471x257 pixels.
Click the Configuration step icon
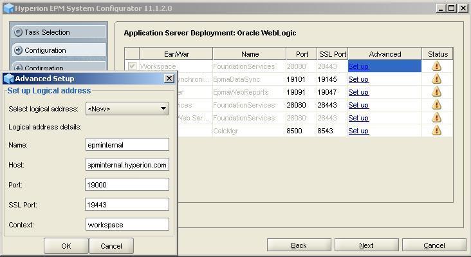pos(18,50)
